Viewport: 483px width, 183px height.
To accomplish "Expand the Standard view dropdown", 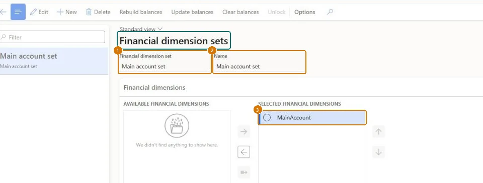I will (x=141, y=29).
